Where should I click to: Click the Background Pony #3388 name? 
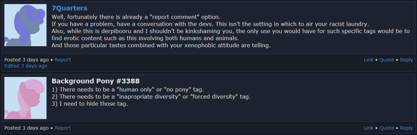pyautogui.click(x=95, y=81)
